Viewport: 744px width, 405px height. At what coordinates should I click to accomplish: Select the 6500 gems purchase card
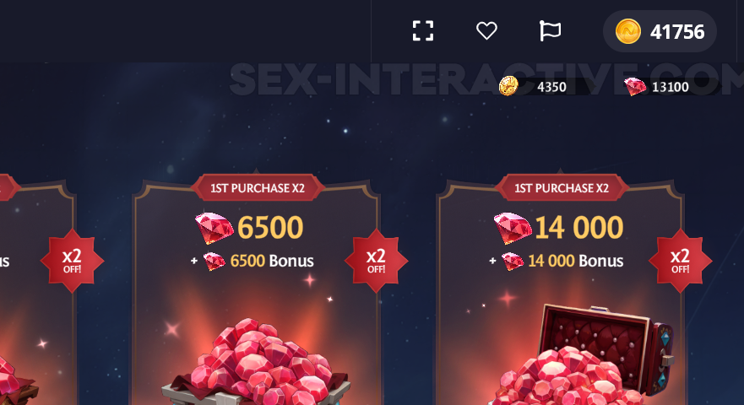(256, 292)
